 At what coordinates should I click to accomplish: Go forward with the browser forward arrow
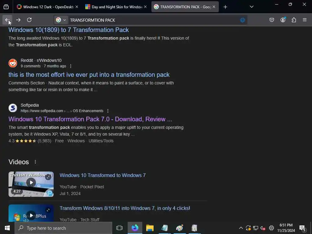[x=18, y=20]
